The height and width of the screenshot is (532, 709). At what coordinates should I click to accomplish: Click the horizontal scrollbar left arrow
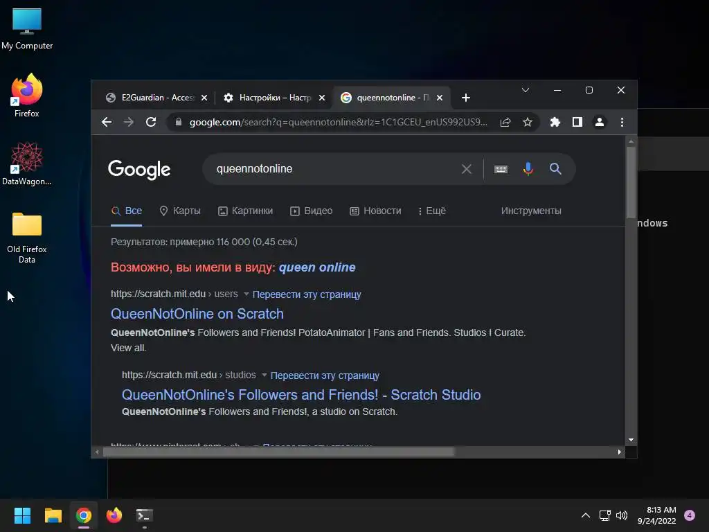[x=97, y=452]
